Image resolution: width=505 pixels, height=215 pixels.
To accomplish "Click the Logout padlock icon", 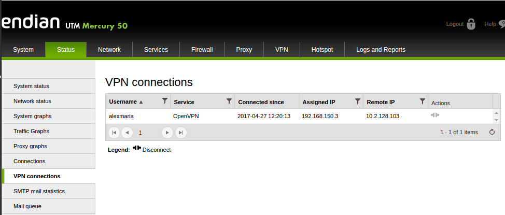I will [471, 24].
